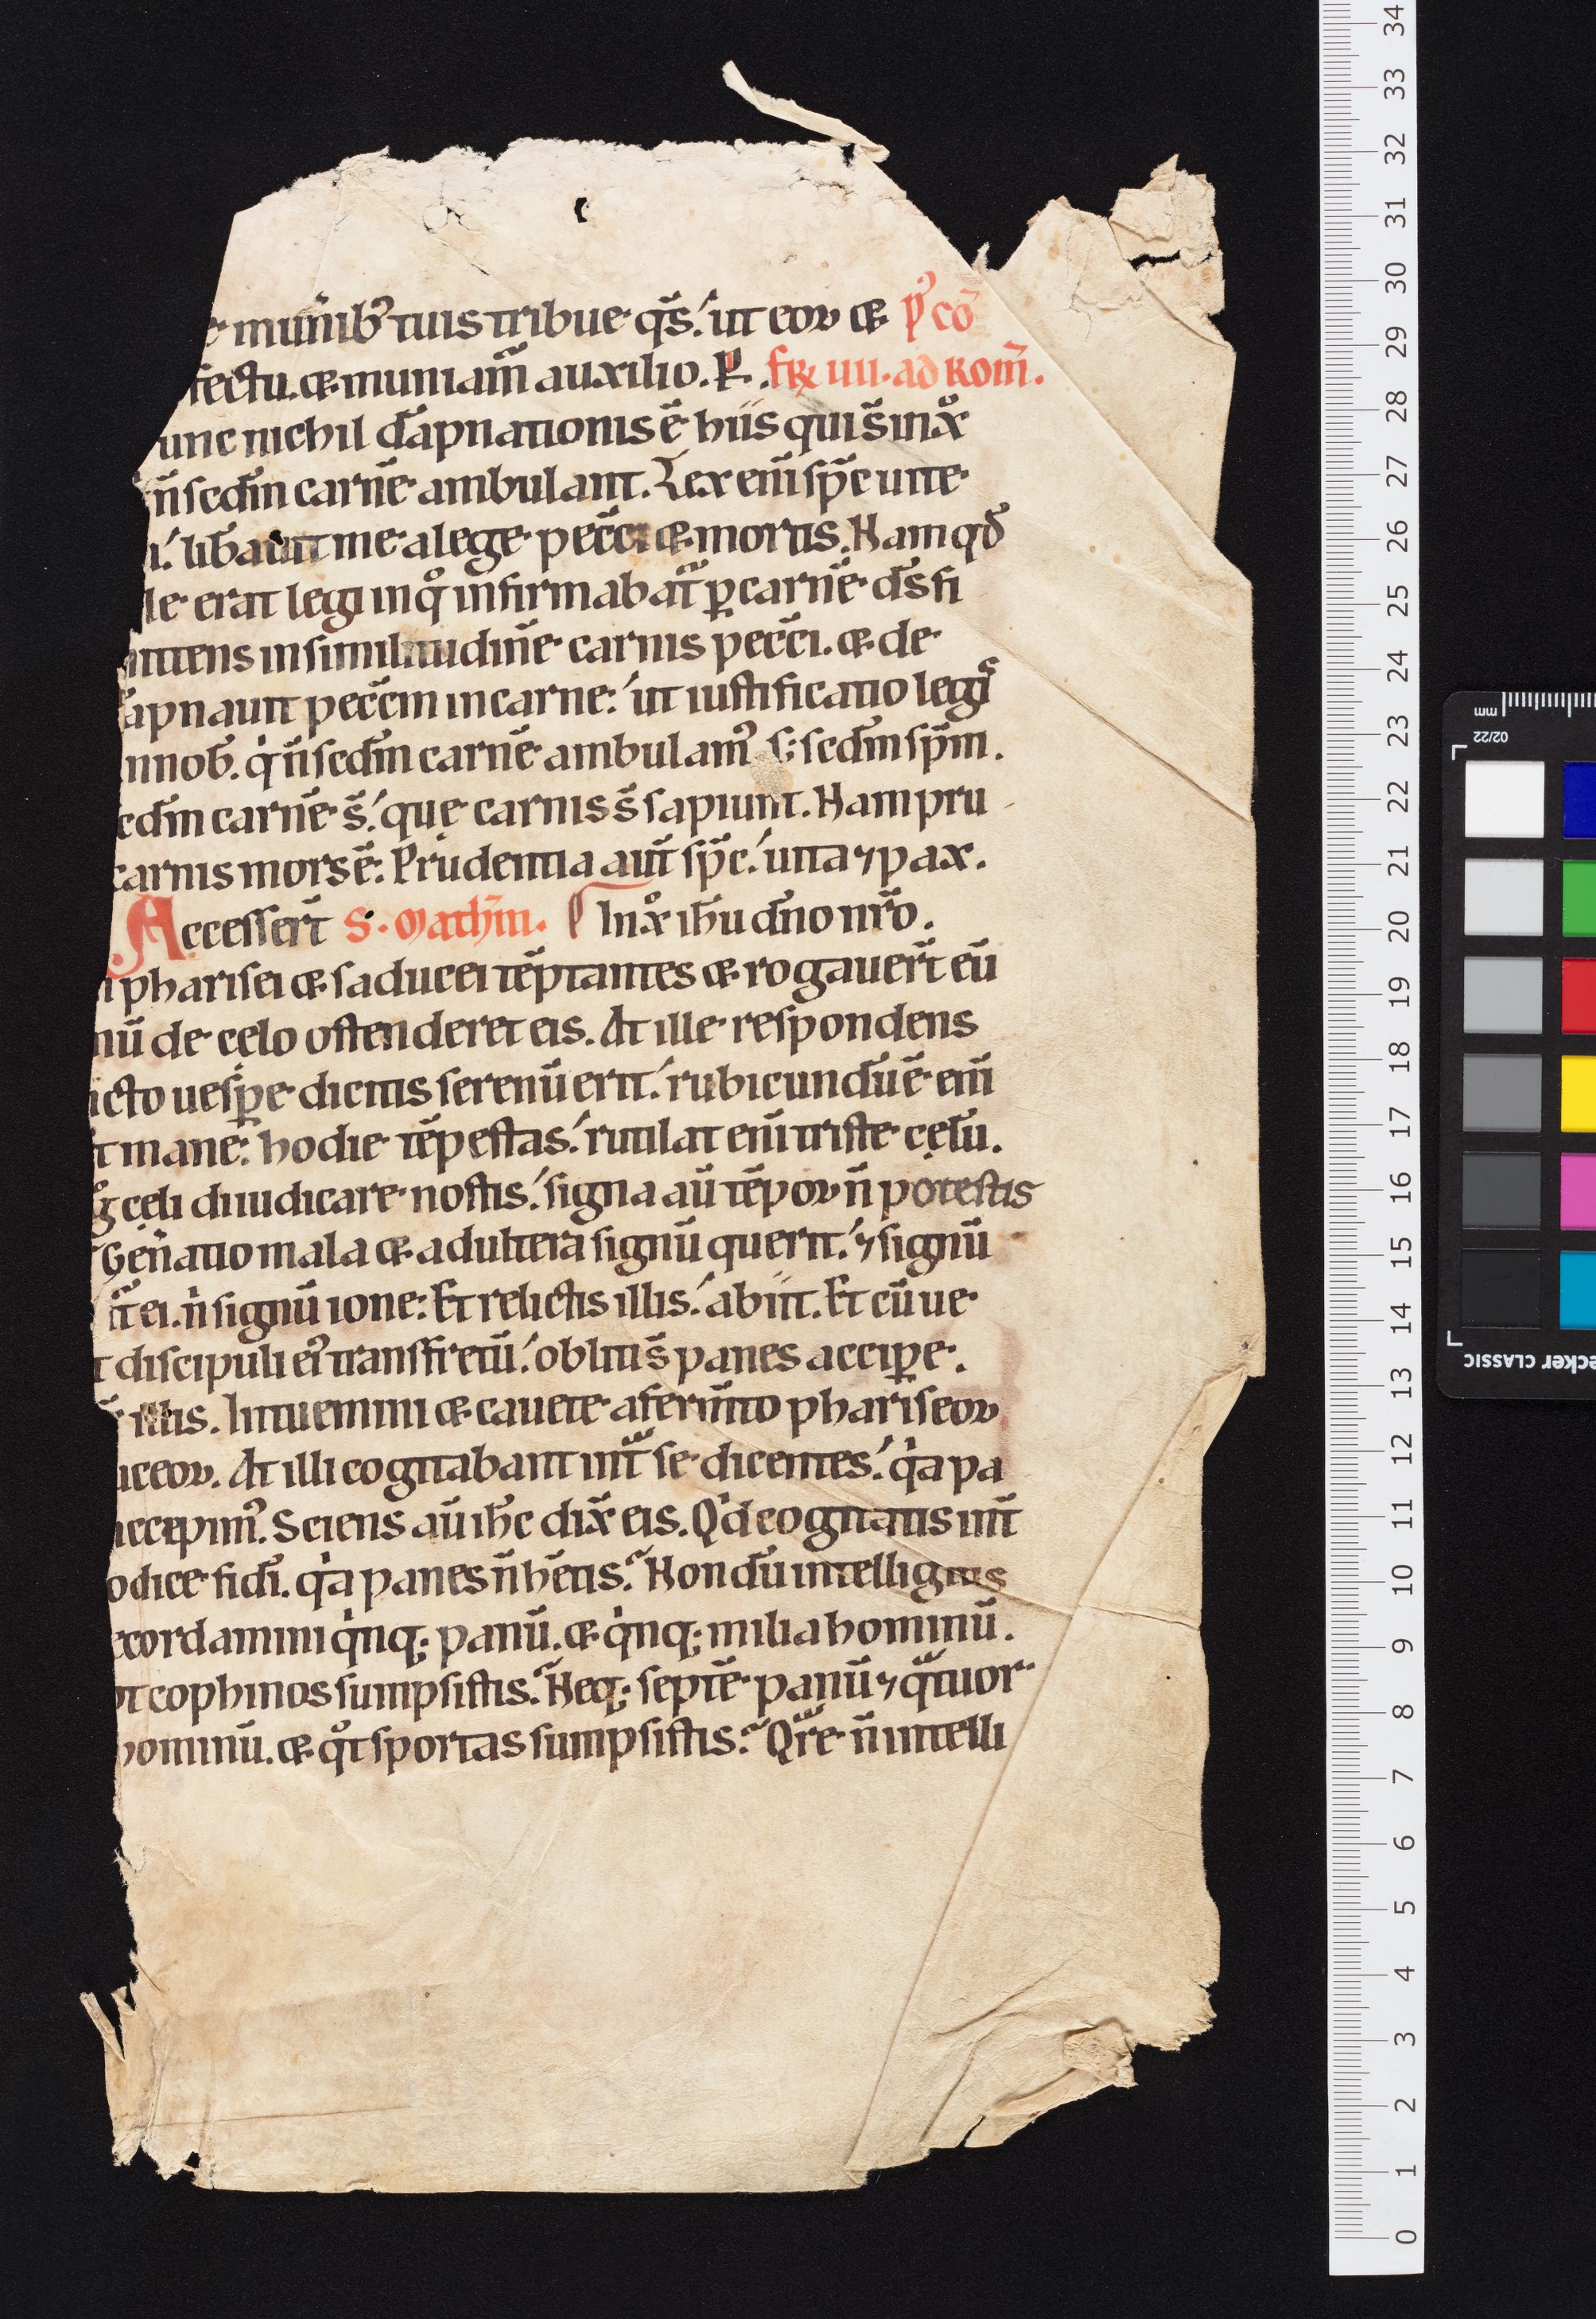Click the green color checker patch

pyautogui.click(x=1579, y=897)
